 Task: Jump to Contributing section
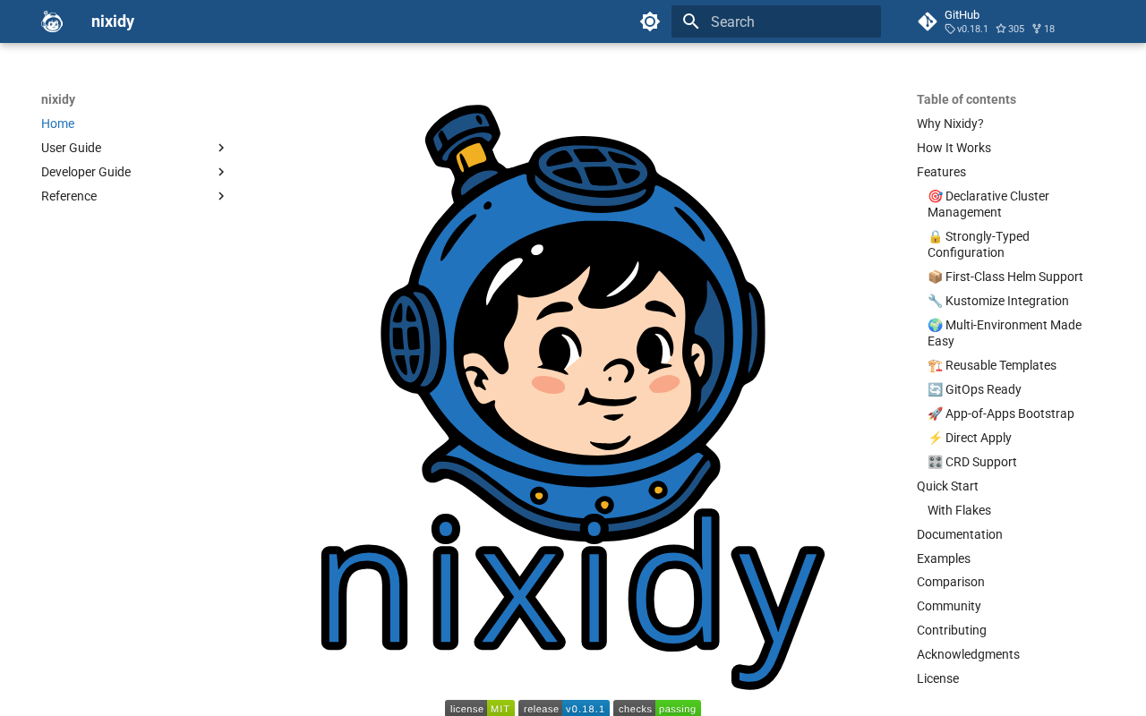pyautogui.click(x=952, y=630)
